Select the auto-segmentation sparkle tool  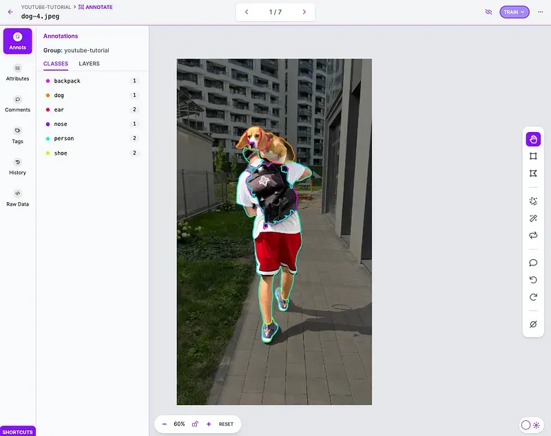point(533,201)
